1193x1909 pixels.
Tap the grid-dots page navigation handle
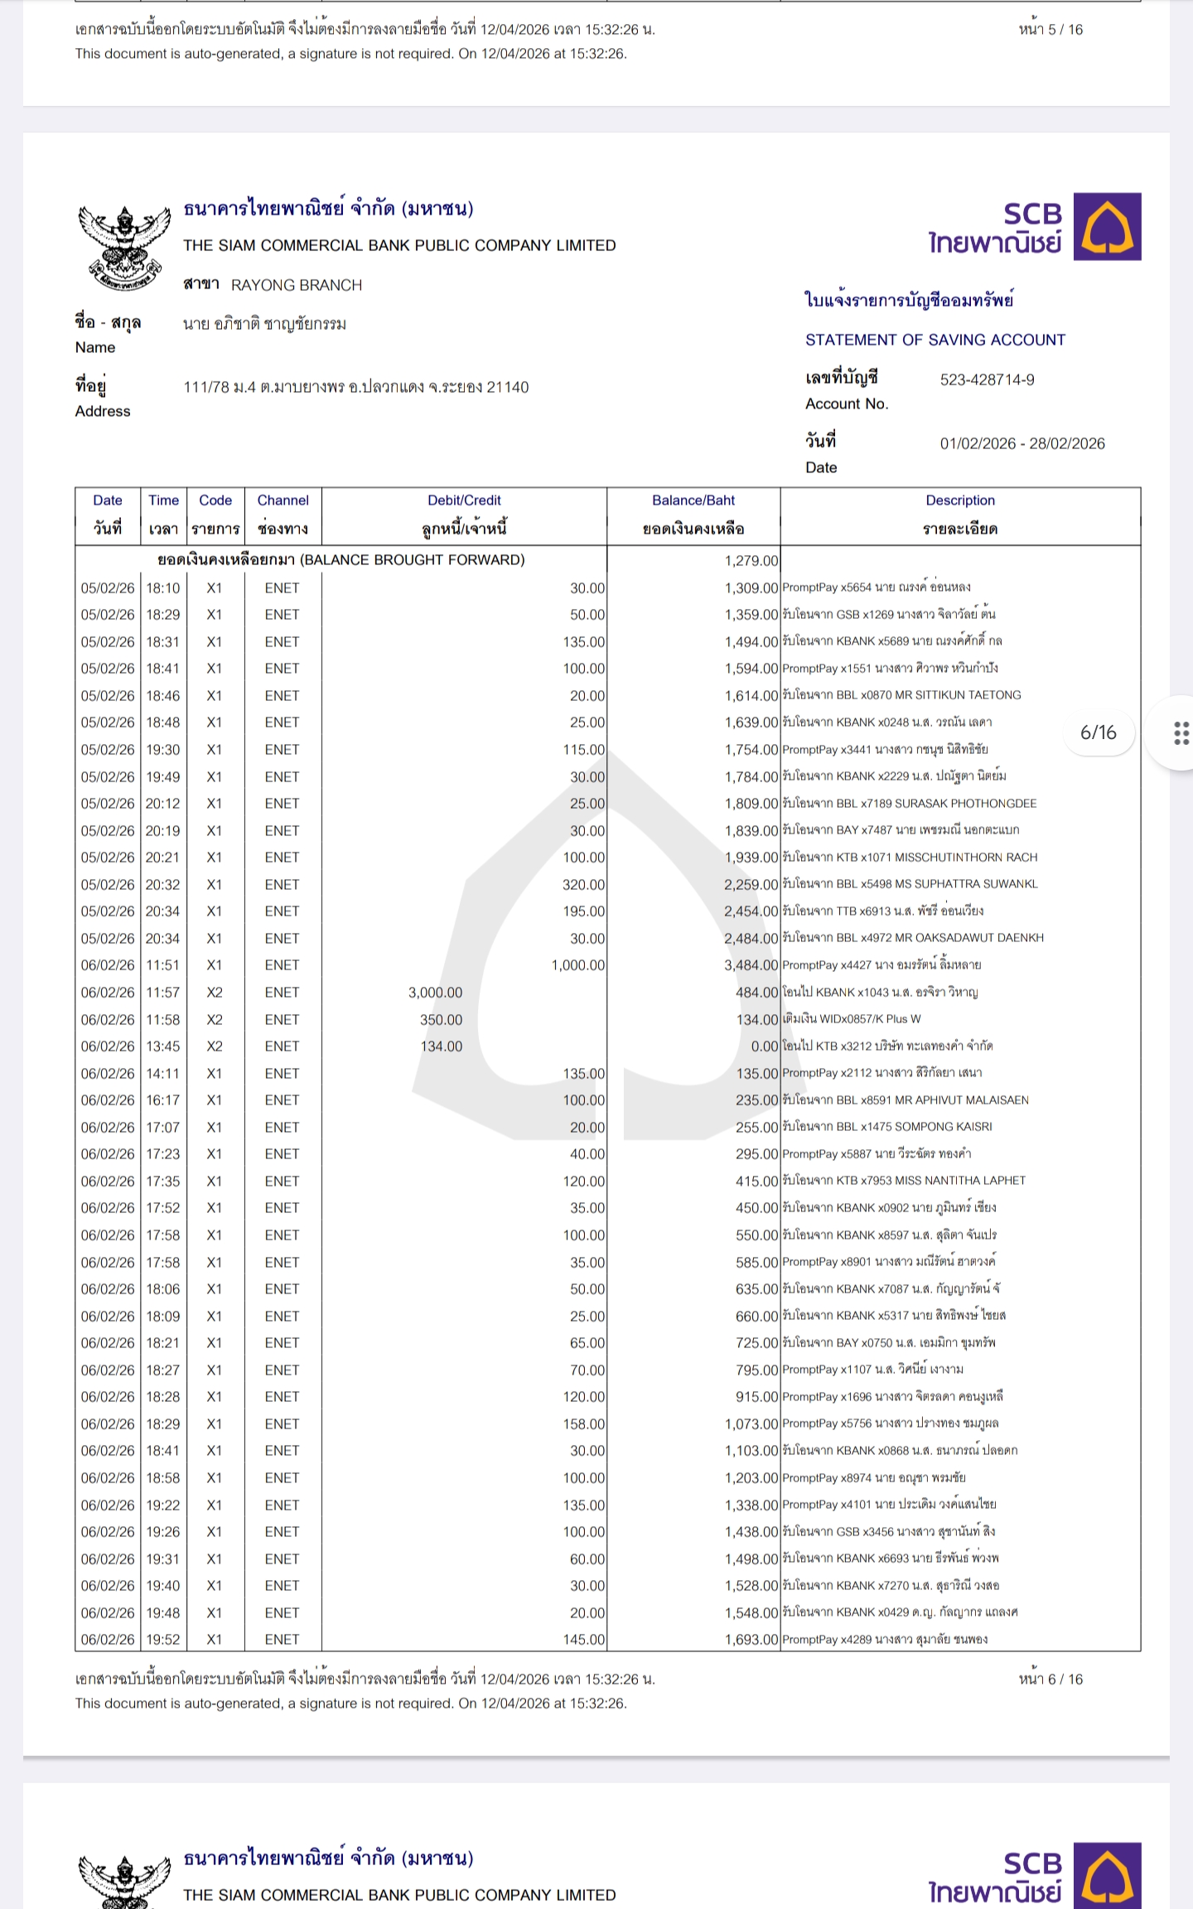tap(1181, 733)
